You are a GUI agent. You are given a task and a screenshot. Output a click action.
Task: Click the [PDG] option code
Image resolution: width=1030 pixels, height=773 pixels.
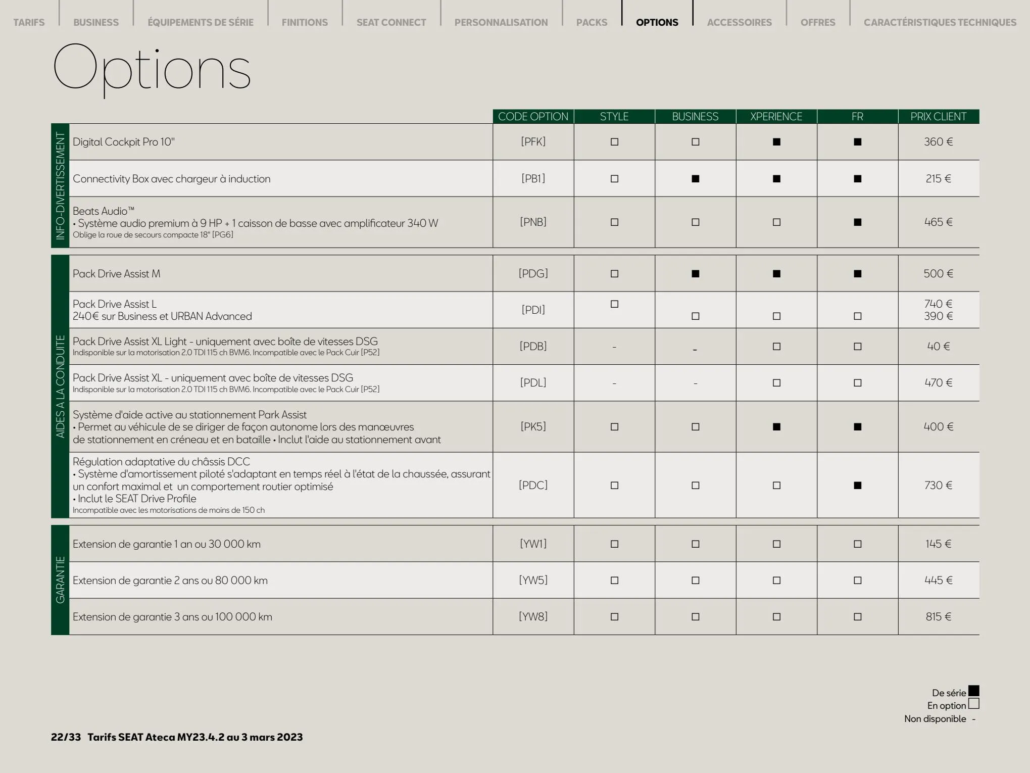coord(533,274)
